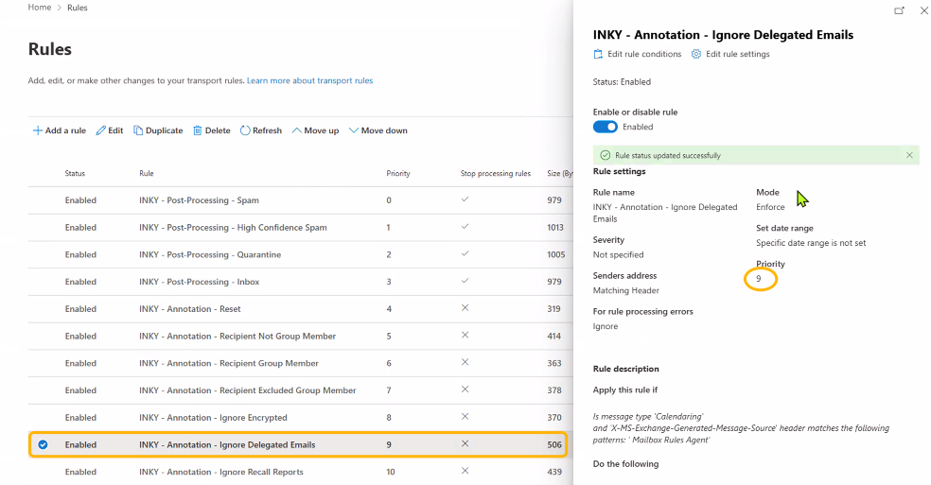This screenshot has height=485, width=931.
Task: Click the Duplicate copy icon
Action: (138, 130)
